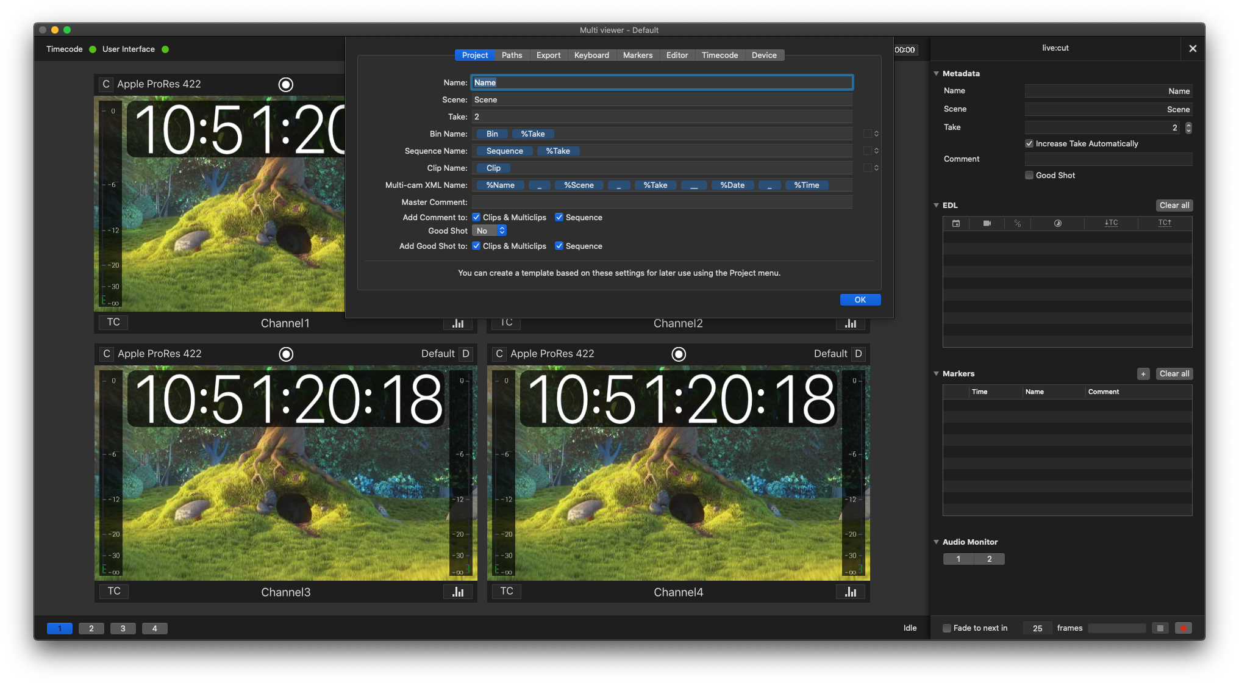
Task: Switch to the Paths tab
Action: pyautogui.click(x=512, y=55)
